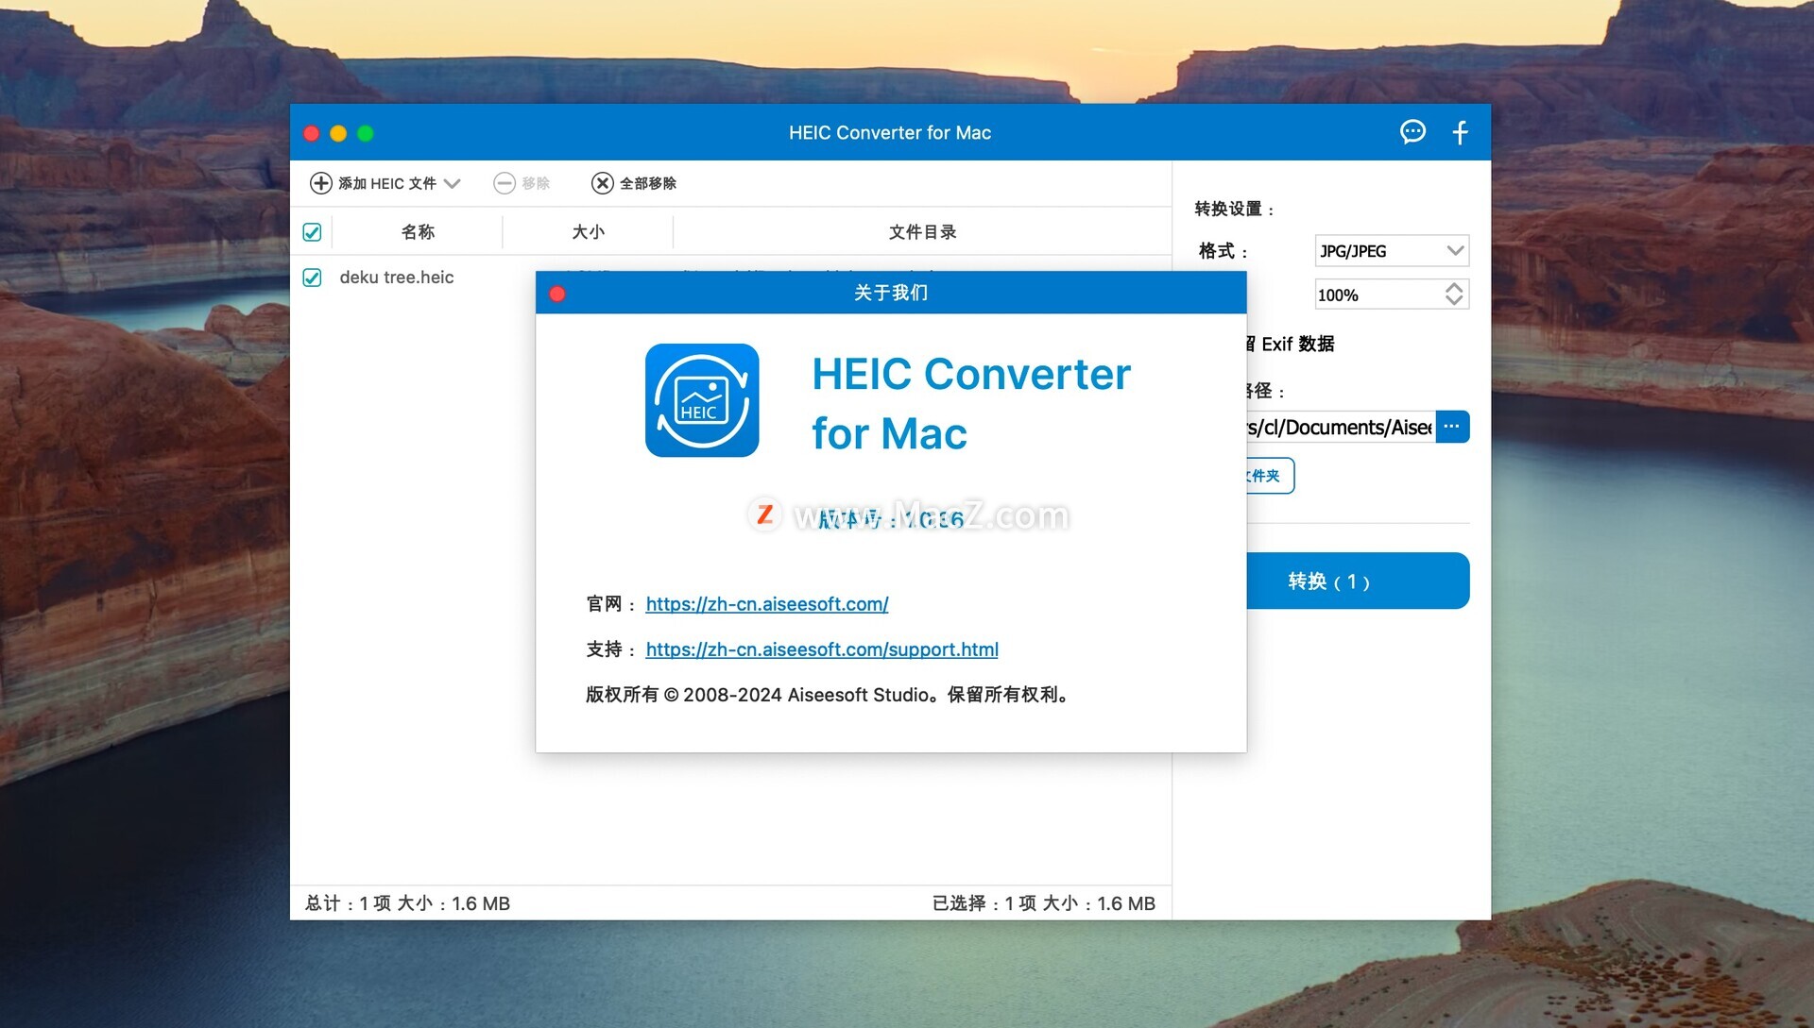Screen dimensions: 1814x1028
Task: Click the 全部移除 remove all button
Action: point(634,183)
